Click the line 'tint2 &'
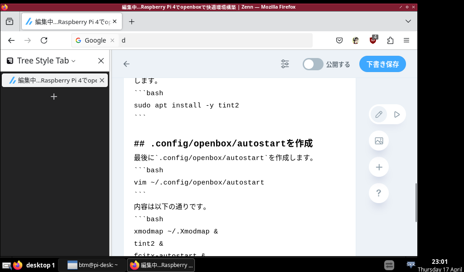This screenshot has width=464, height=272. click(149, 243)
